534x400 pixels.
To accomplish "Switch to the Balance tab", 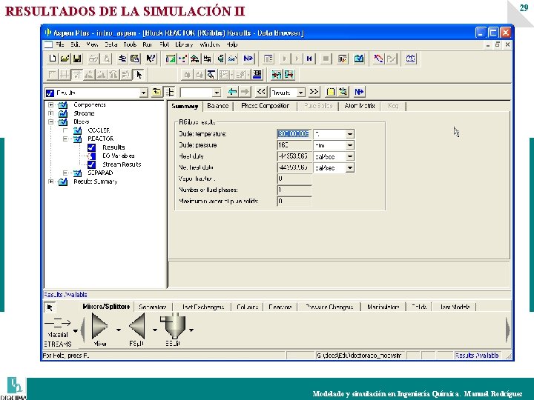I will click(x=217, y=106).
